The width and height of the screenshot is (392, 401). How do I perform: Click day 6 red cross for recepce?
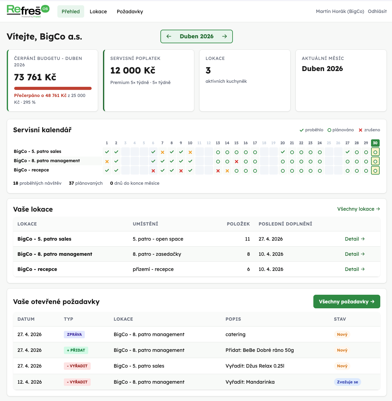(x=153, y=171)
